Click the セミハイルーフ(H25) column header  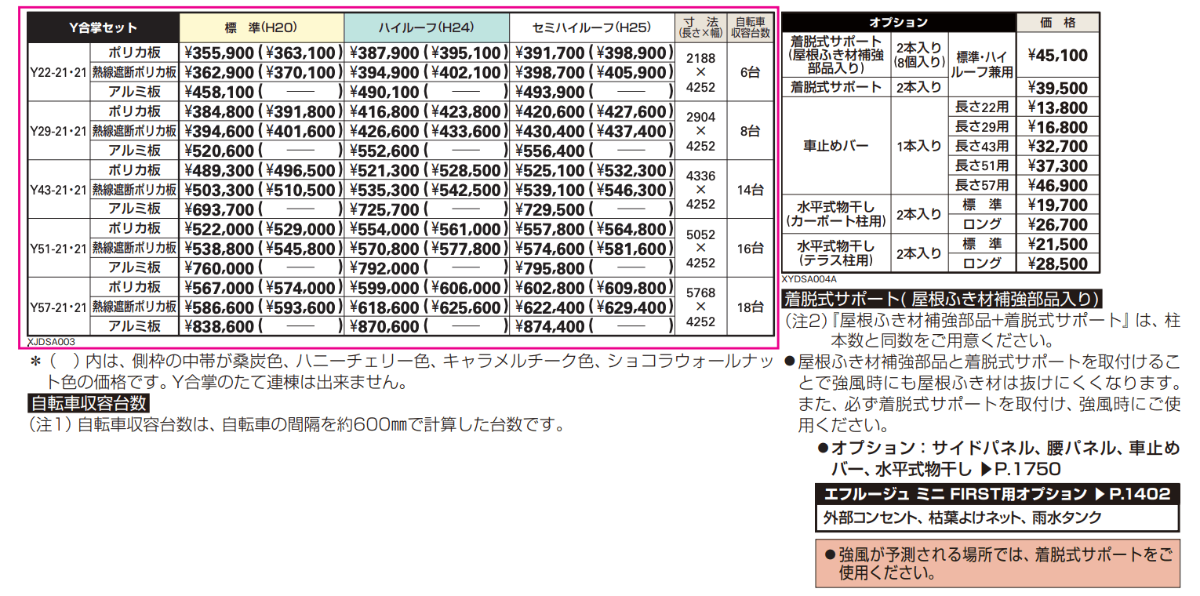coord(592,28)
